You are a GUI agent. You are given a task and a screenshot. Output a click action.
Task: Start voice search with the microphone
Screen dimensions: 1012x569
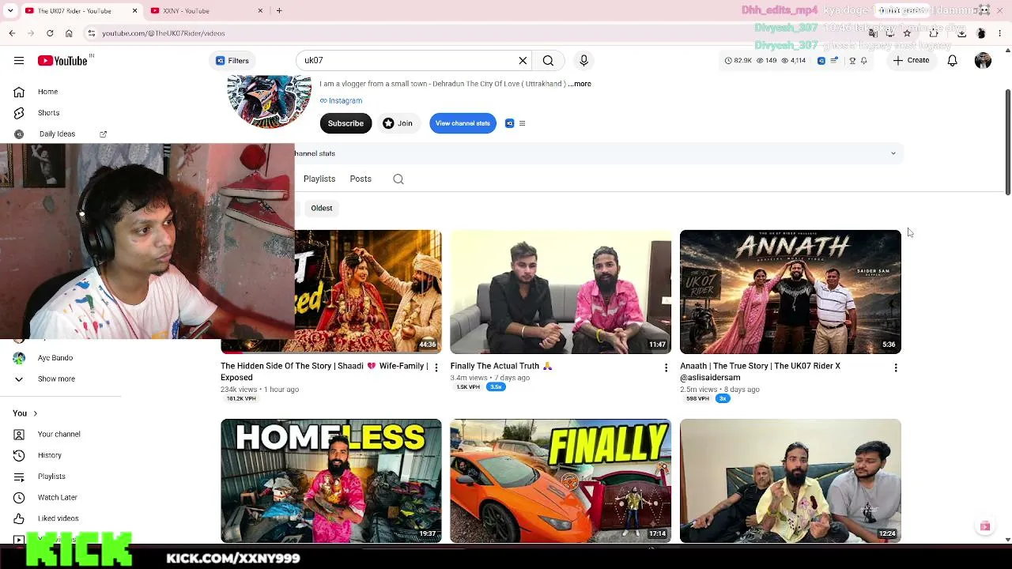tap(584, 61)
